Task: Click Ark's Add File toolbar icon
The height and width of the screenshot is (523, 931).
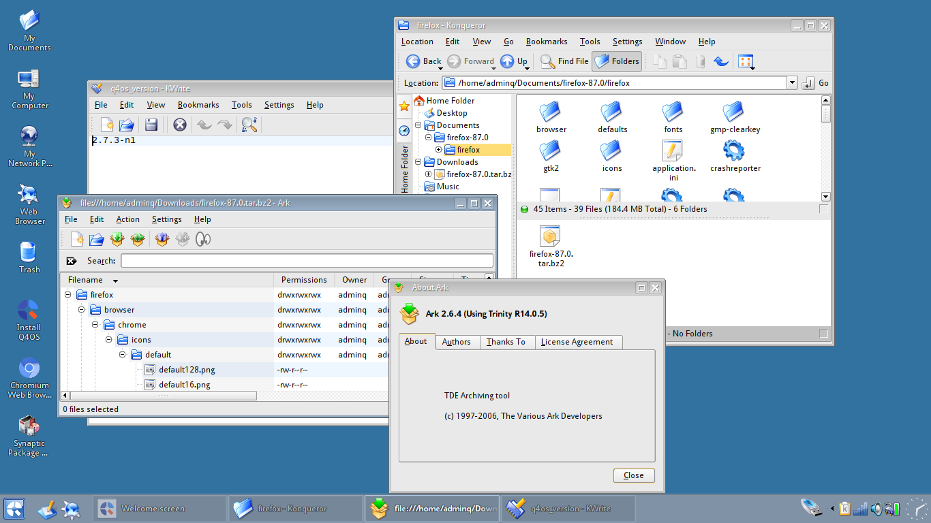Action: tap(117, 239)
